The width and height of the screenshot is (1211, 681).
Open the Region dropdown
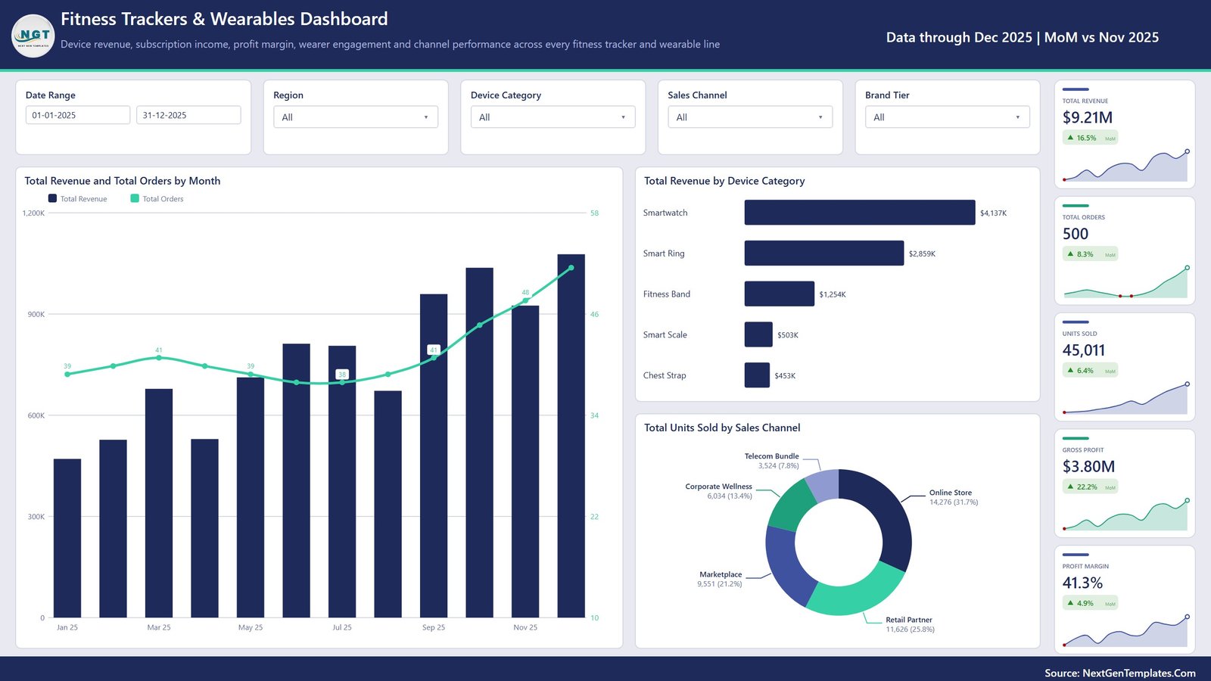click(x=355, y=117)
